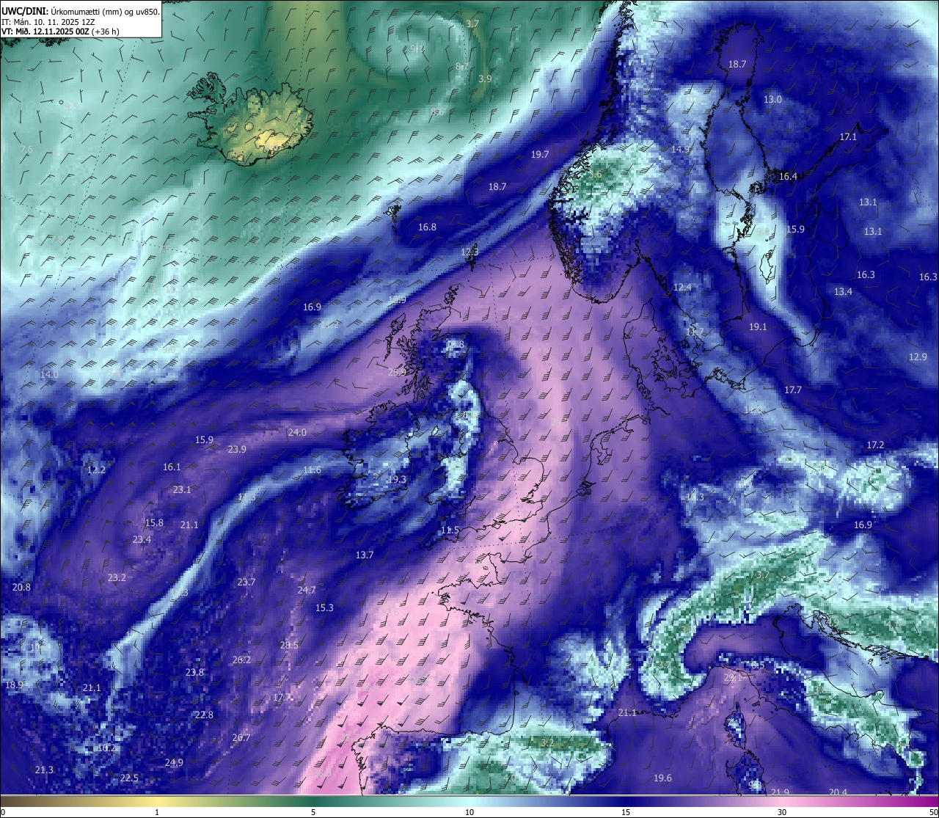Click the 19.6 value label
The height and width of the screenshot is (818, 939).
662,778
